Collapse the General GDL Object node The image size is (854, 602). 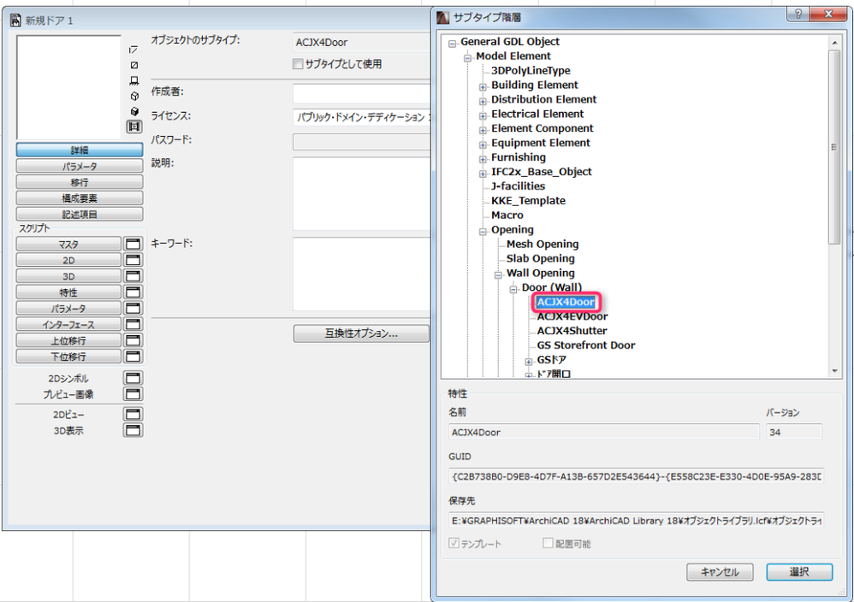point(452,44)
